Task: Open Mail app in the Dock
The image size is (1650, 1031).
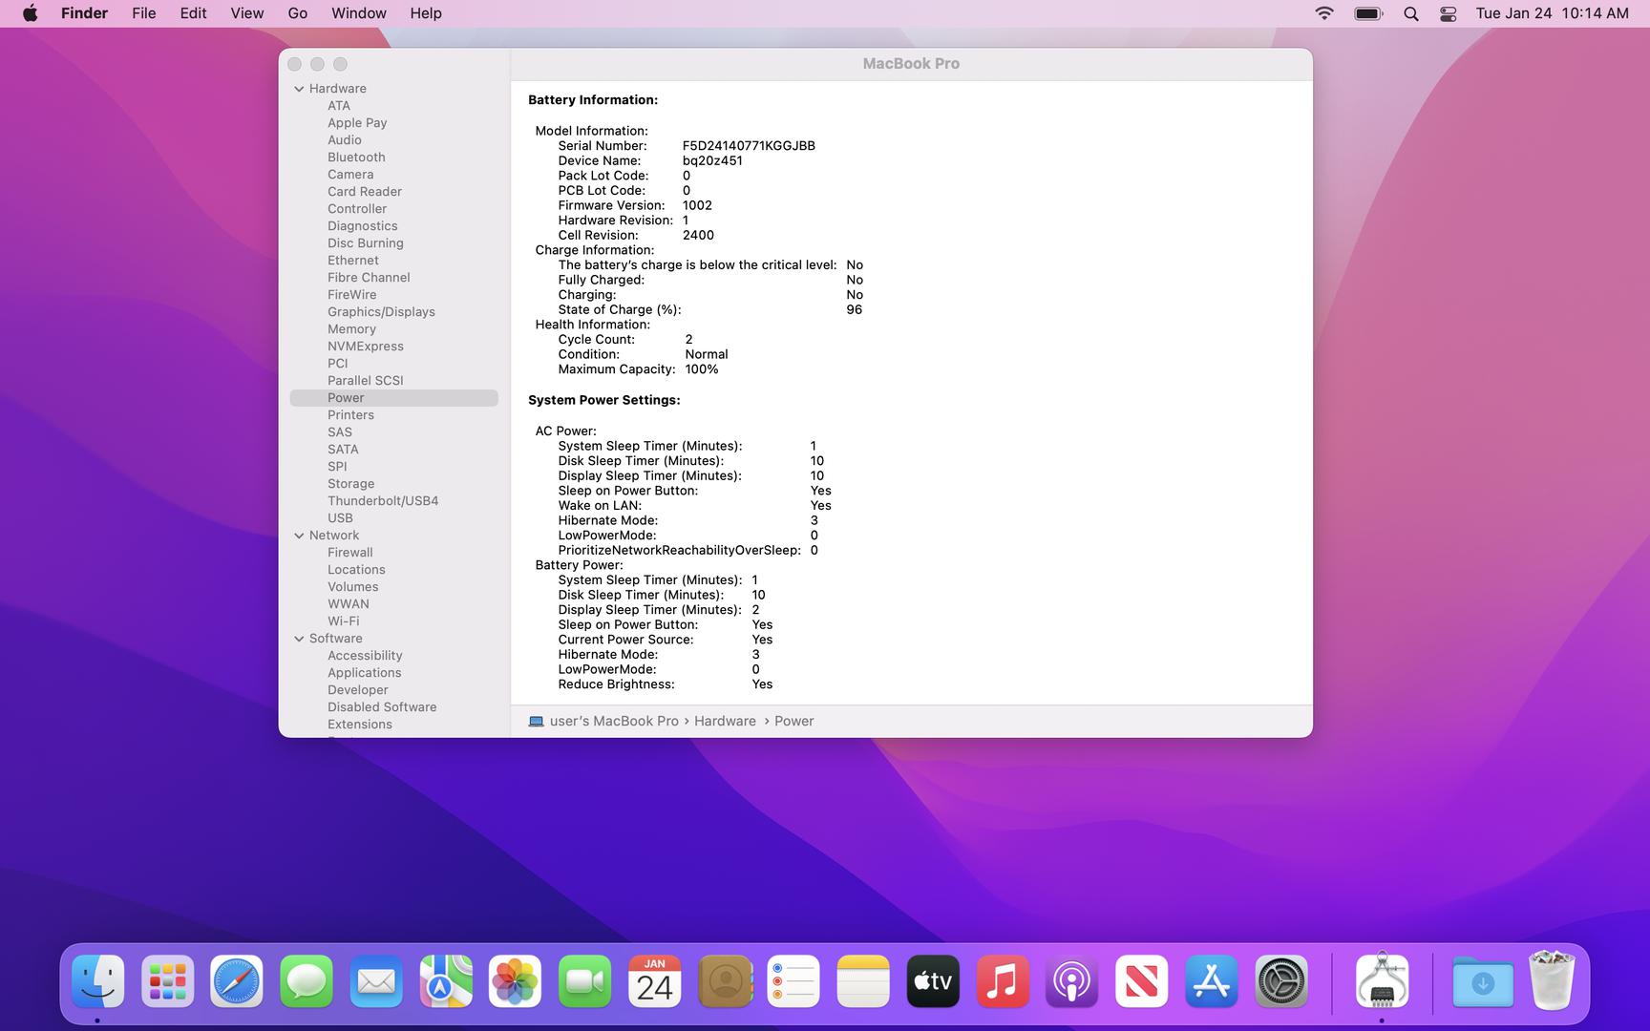Action: coord(376,981)
